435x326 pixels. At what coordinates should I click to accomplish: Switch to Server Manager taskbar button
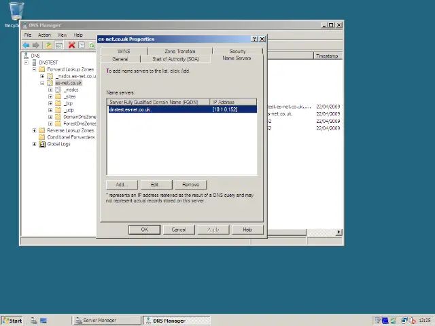(x=107, y=321)
